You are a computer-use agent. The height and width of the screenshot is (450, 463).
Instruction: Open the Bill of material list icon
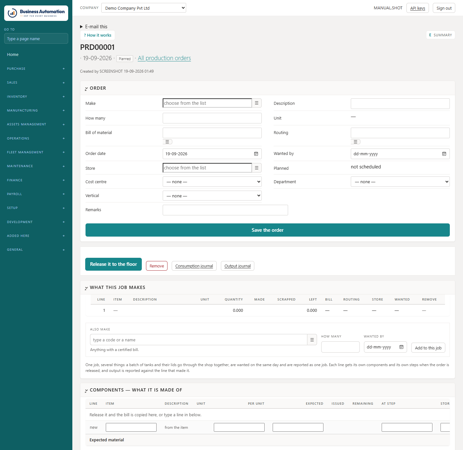point(167,142)
